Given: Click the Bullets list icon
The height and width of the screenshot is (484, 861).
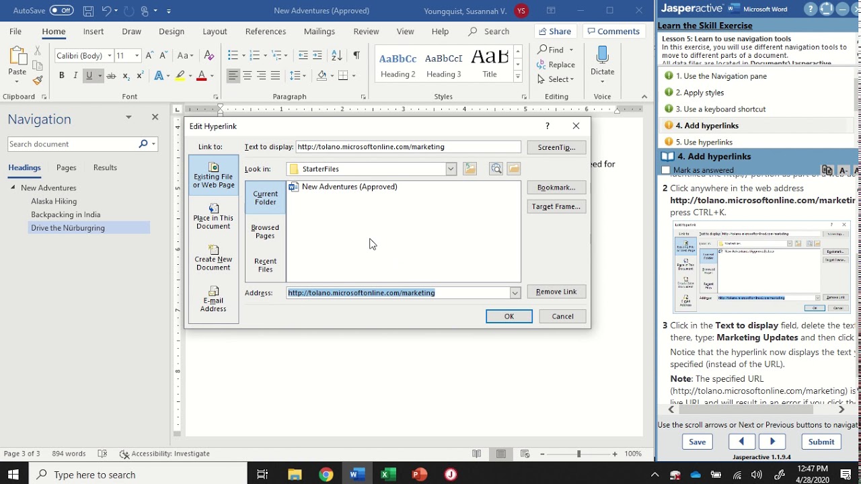Looking at the screenshot, I should point(232,56).
